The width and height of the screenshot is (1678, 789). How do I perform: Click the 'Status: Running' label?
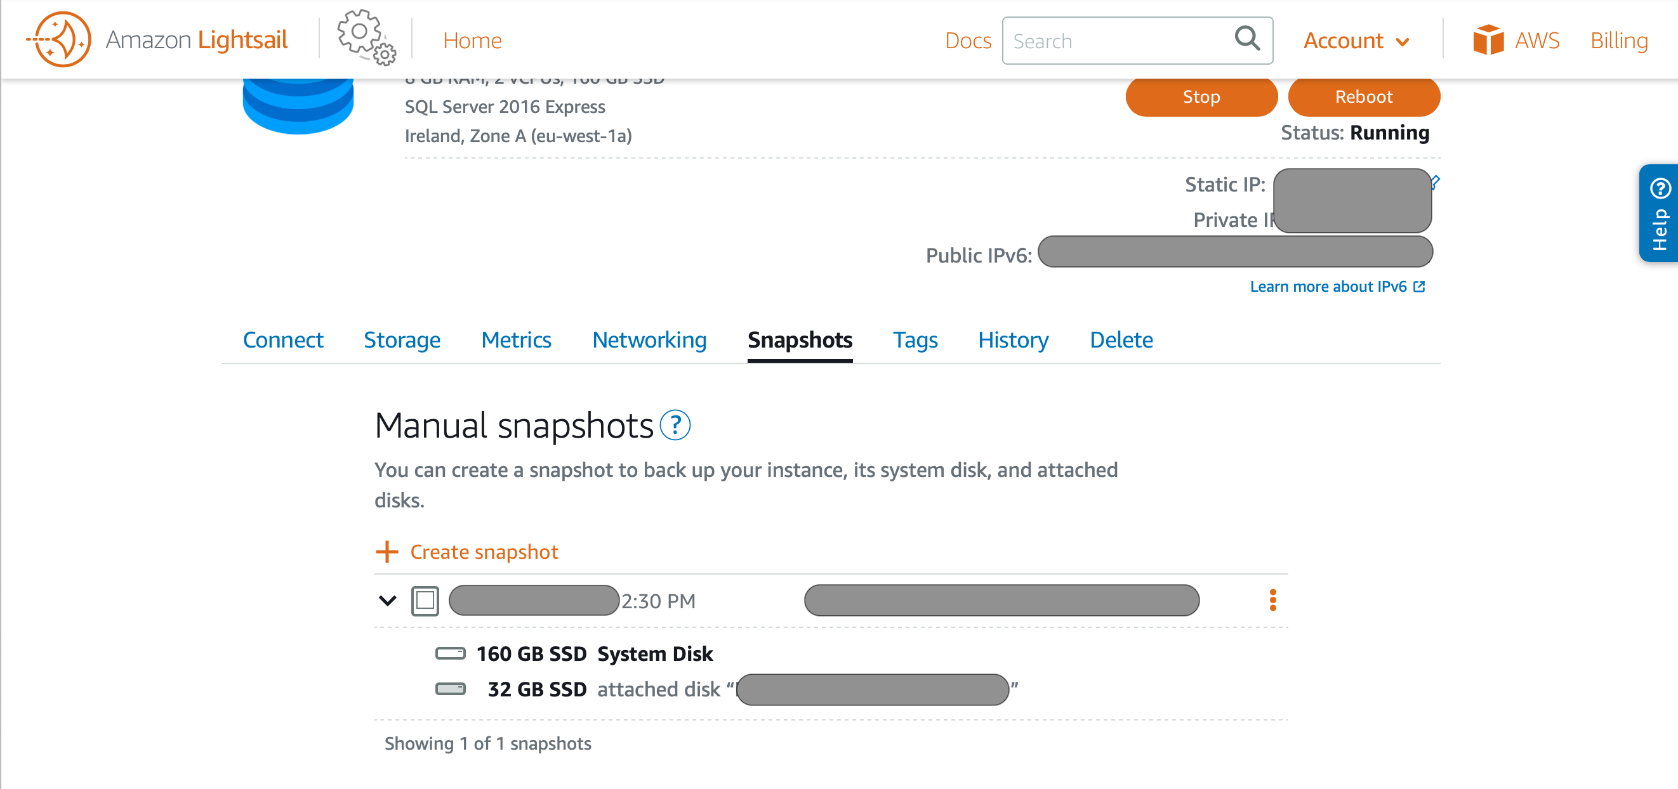(x=1355, y=133)
